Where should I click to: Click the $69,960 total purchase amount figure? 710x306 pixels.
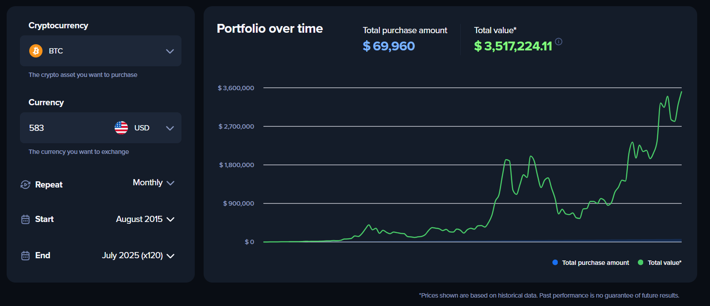tap(389, 46)
